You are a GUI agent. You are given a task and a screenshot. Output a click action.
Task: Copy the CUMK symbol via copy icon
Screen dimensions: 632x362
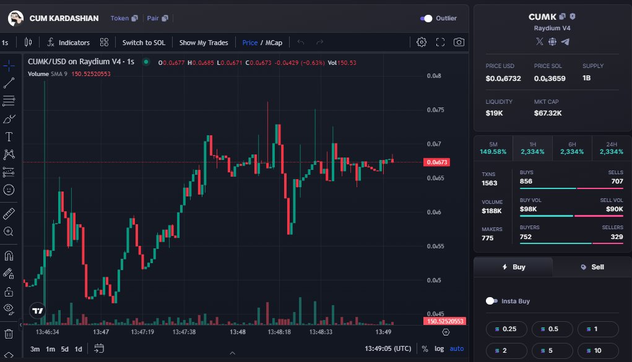click(x=562, y=17)
